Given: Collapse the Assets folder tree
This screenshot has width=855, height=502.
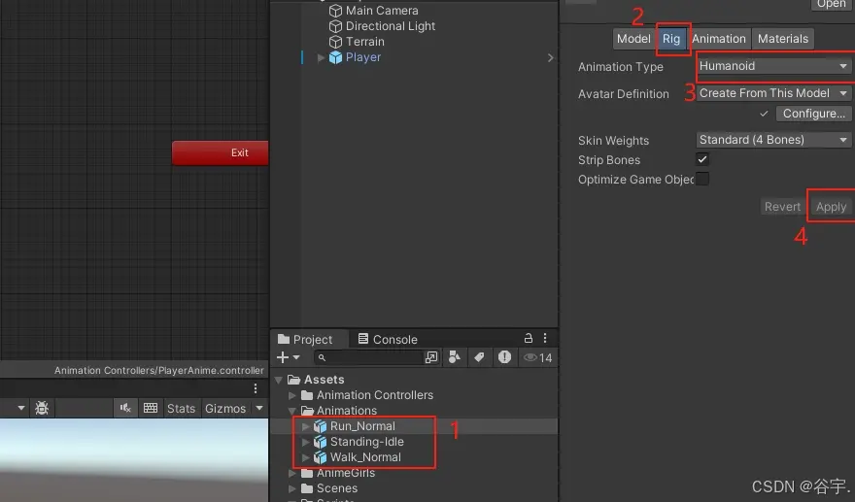Looking at the screenshot, I should tap(279, 380).
